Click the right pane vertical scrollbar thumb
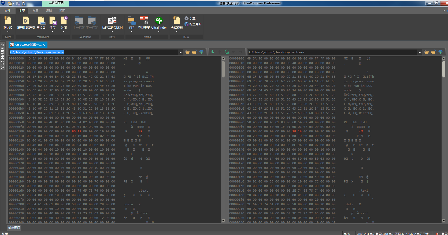The image size is (448, 235). [444, 69]
